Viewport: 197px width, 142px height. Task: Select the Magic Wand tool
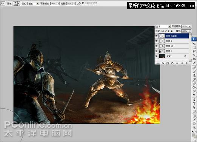tap(194, 55)
